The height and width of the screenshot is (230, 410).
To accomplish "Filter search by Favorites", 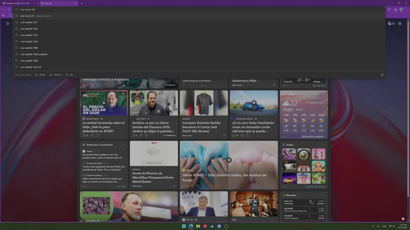I will [x=55, y=75].
